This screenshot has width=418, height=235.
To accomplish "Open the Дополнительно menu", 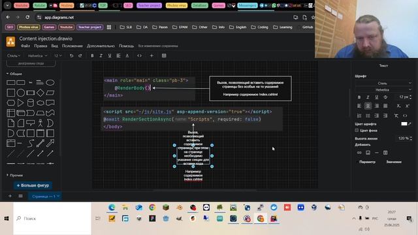I will click(x=101, y=46).
